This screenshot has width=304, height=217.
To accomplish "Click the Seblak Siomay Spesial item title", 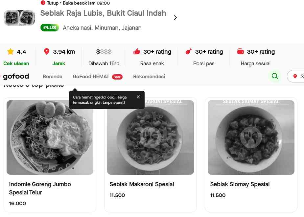I will point(240,184).
